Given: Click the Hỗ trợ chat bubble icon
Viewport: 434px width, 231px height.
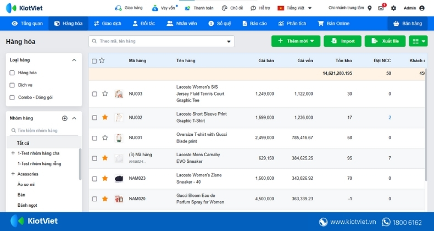Looking at the screenshot, I should tap(253, 8).
